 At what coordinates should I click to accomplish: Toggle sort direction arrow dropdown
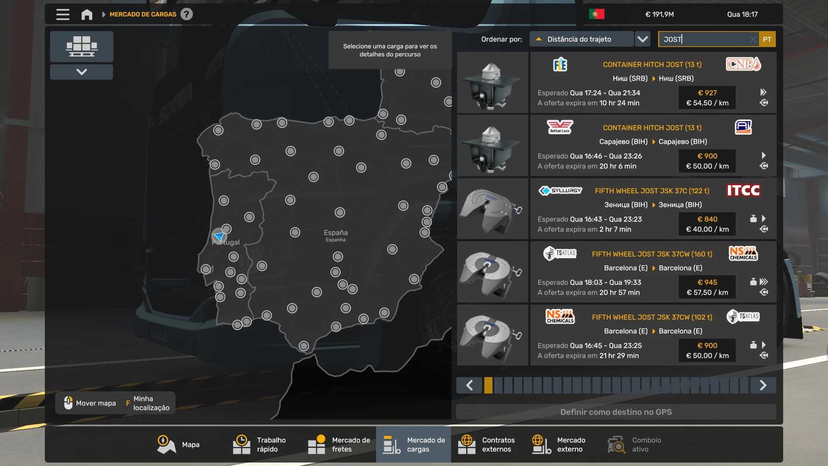tap(643, 39)
